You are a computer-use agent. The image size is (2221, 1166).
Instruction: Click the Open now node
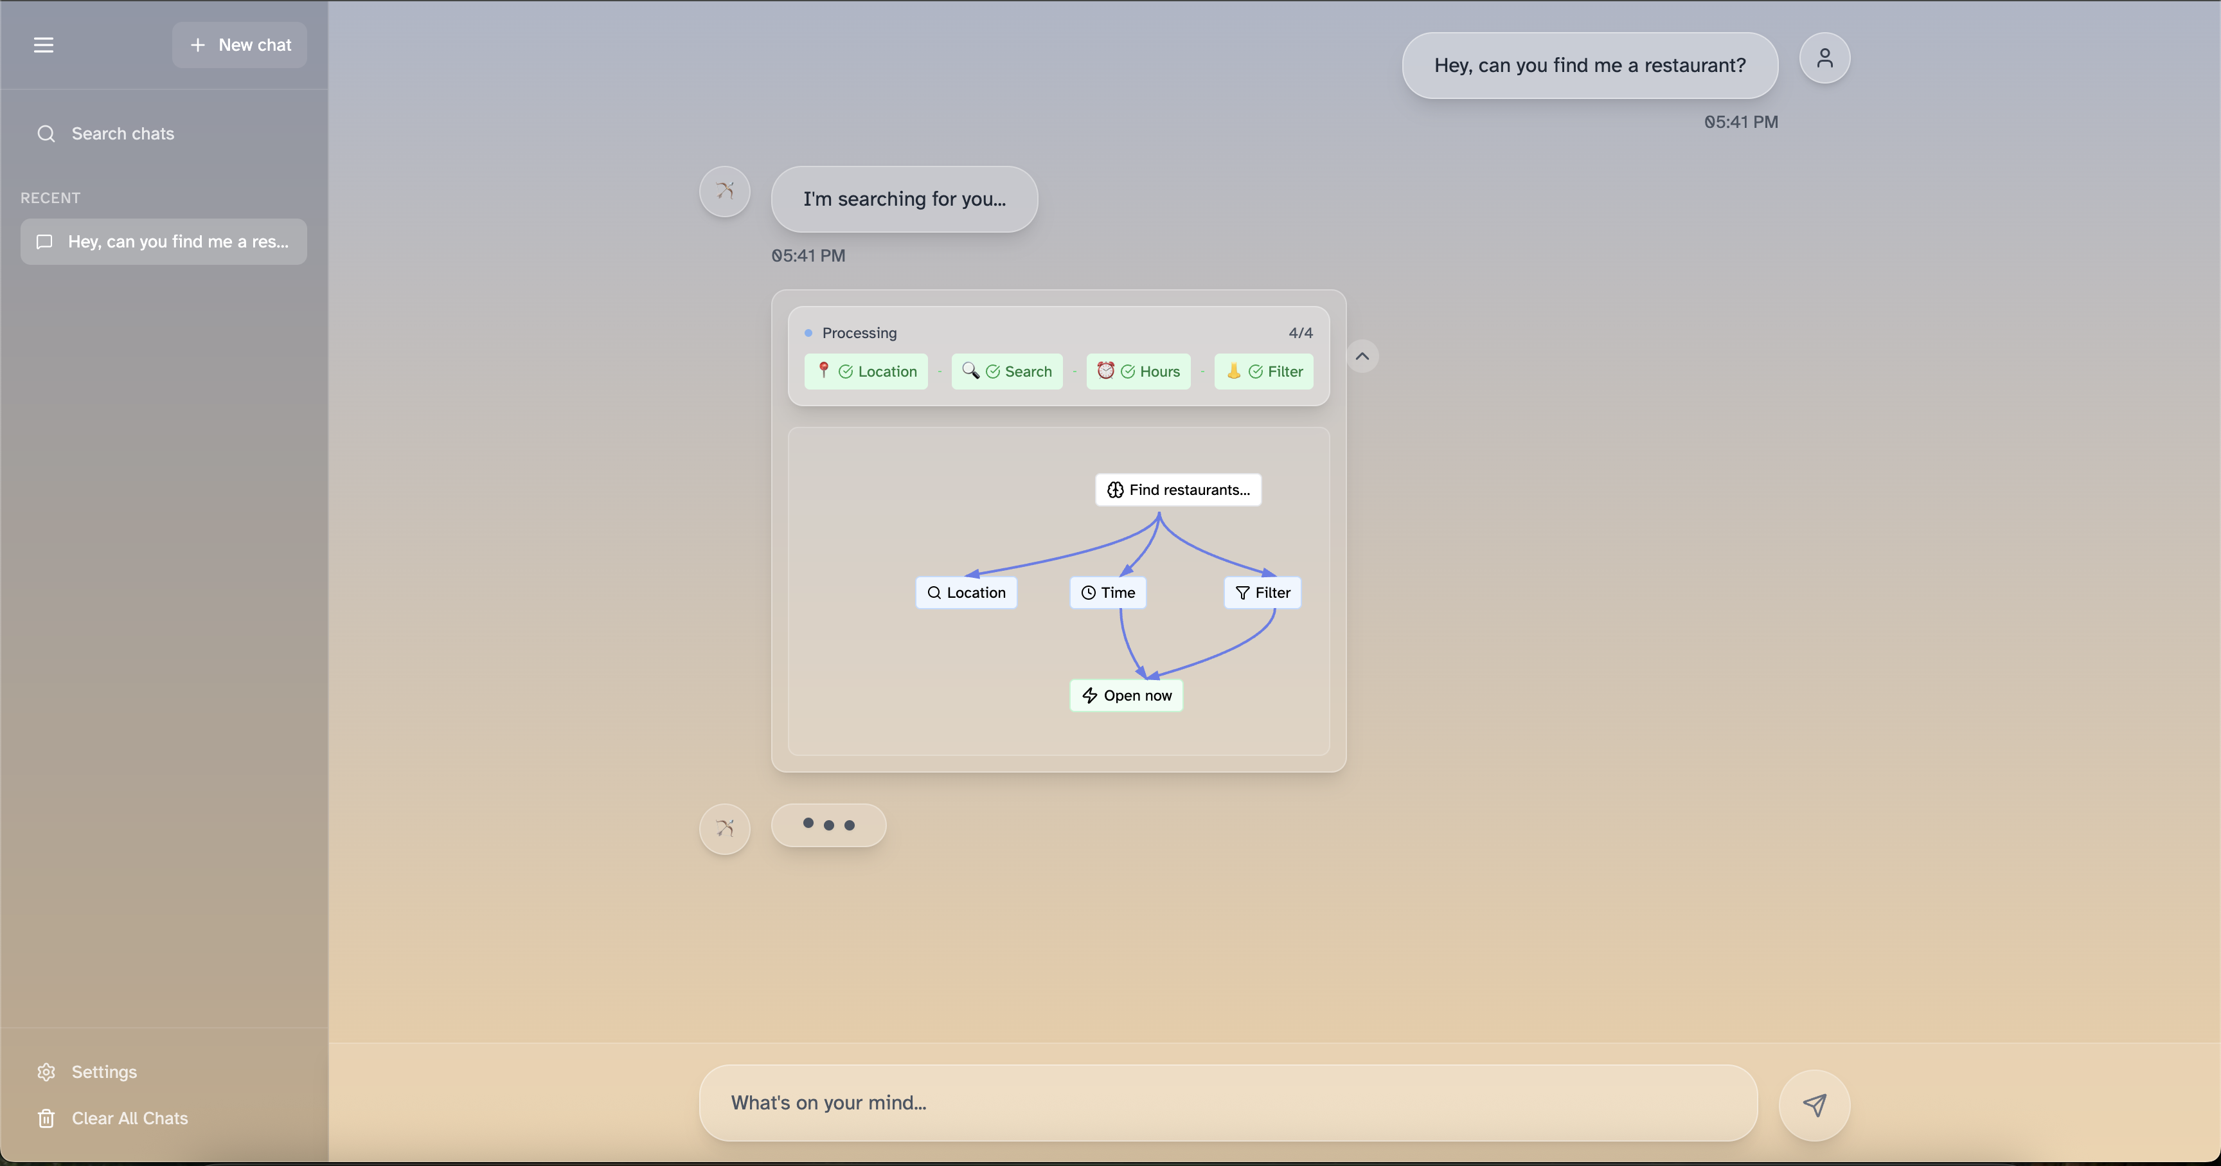pos(1126,695)
